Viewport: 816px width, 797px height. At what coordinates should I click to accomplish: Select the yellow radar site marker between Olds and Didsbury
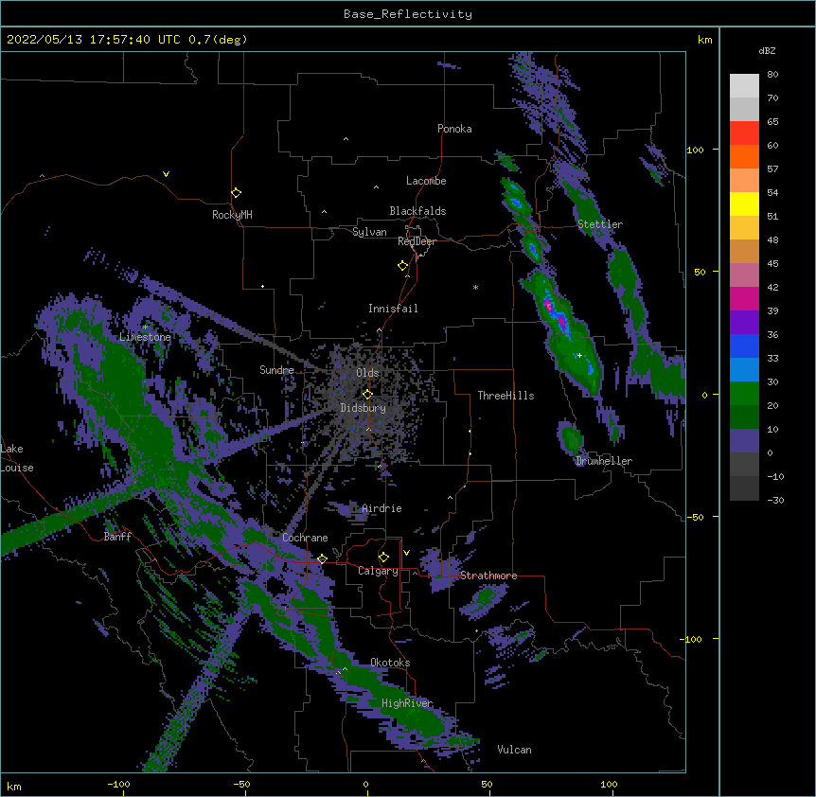tap(367, 395)
